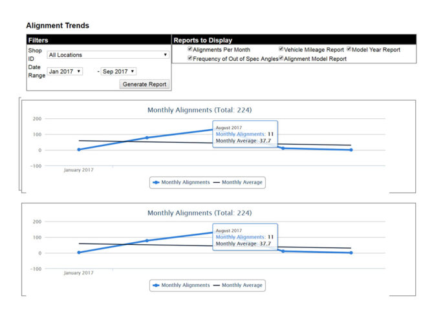443x332 pixels.
Task: Open the Sep 2017 end date dropdown
Action: tap(119, 71)
